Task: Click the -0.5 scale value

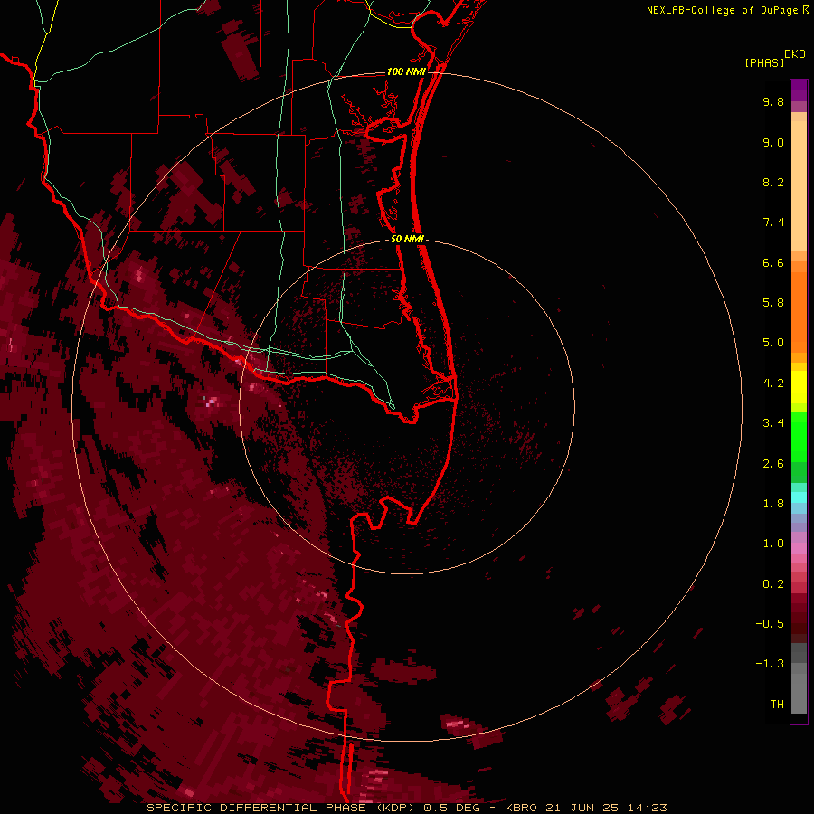Action: (x=770, y=624)
